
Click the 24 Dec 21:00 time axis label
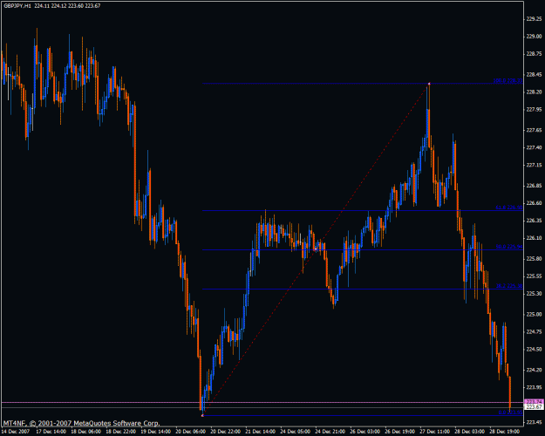(330, 432)
